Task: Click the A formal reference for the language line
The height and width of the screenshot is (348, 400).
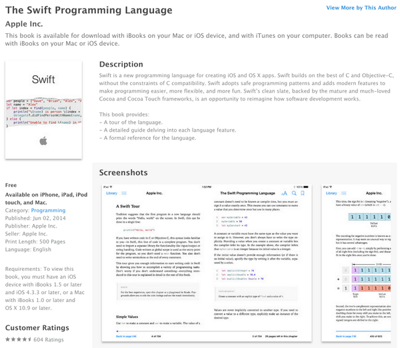Action: tap(148, 138)
